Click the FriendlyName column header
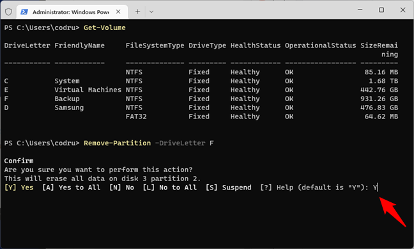Image resolution: width=414 pixels, height=249 pixels. pyautogui.click(x=79, y=45)
